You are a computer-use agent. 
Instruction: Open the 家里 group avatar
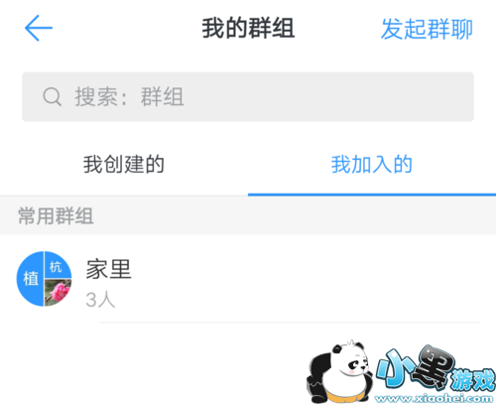[x=45, y=279]
